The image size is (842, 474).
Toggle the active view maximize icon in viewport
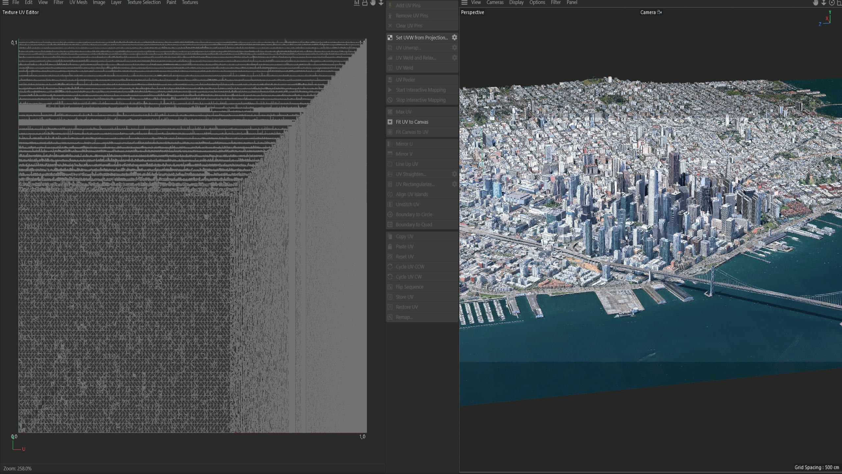(839, 3)
